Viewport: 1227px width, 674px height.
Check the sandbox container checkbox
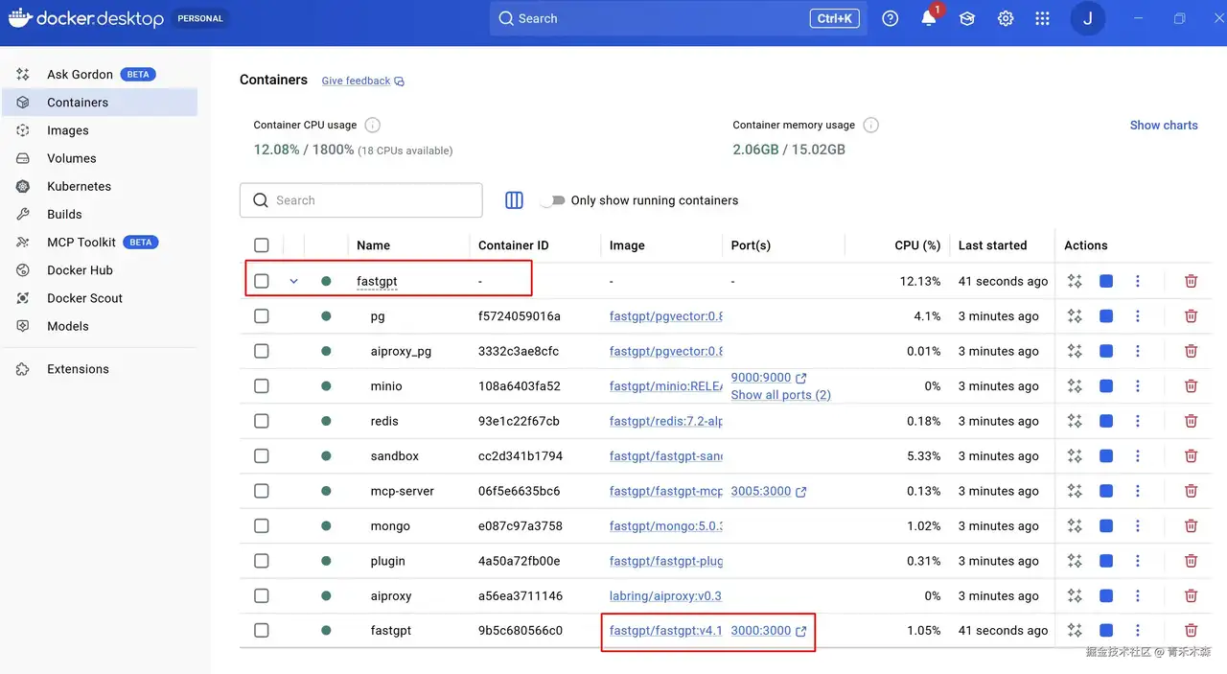tap(262, 456)
